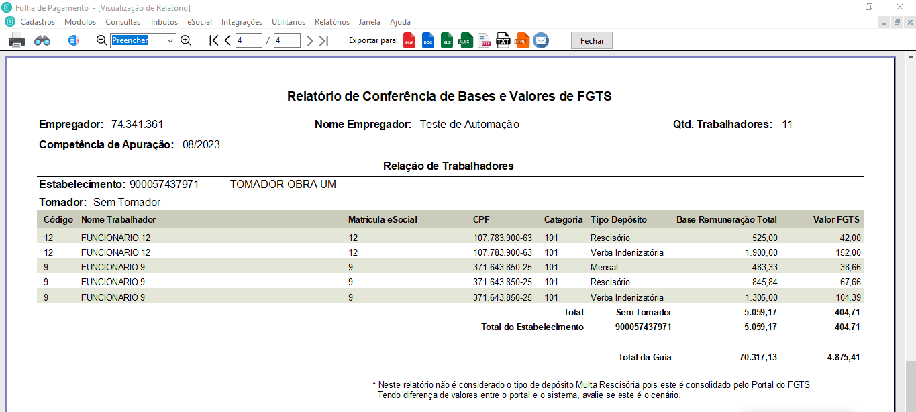Click the printer icon to print report

point(17,40)
